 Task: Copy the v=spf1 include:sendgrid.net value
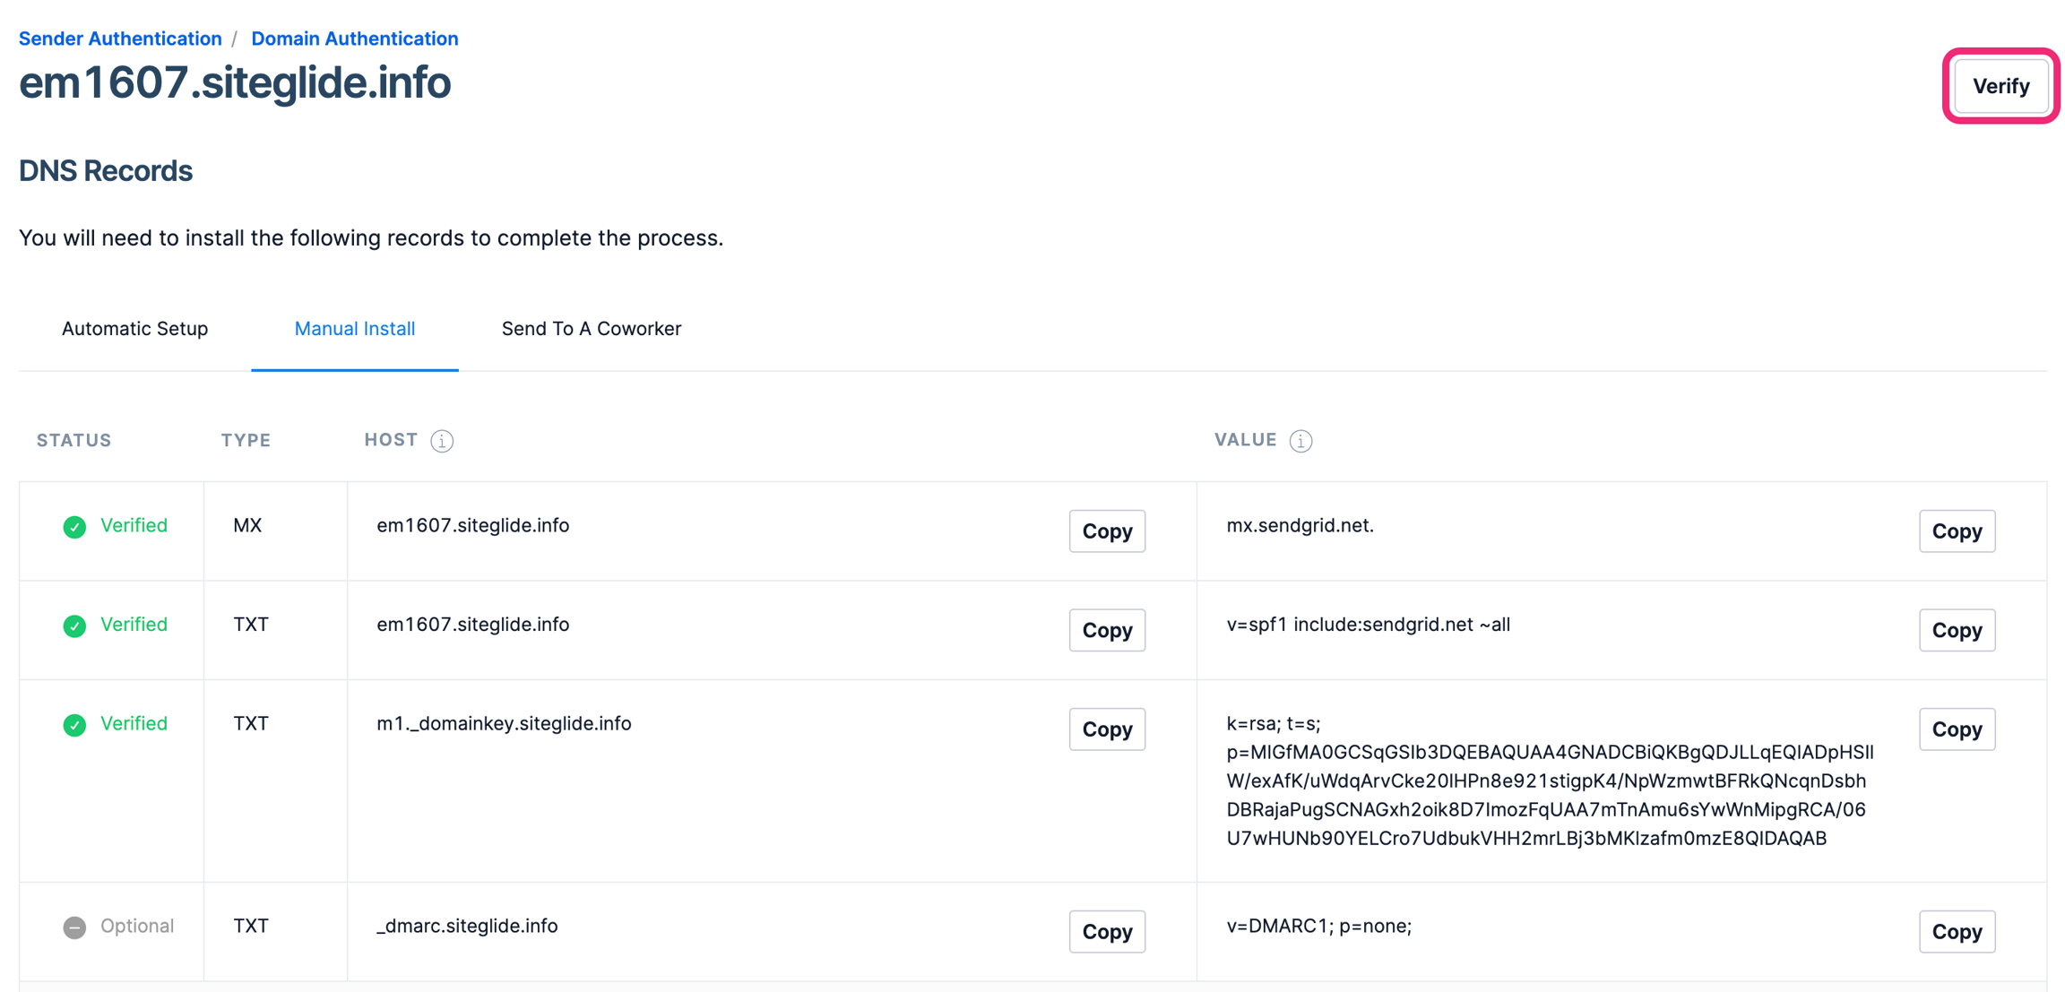click(1956, 630)
